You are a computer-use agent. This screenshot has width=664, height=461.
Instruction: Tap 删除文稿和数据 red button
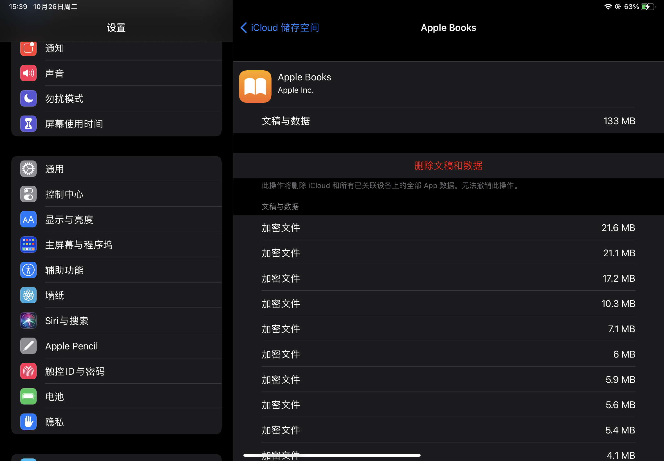(x=448, y=166)
